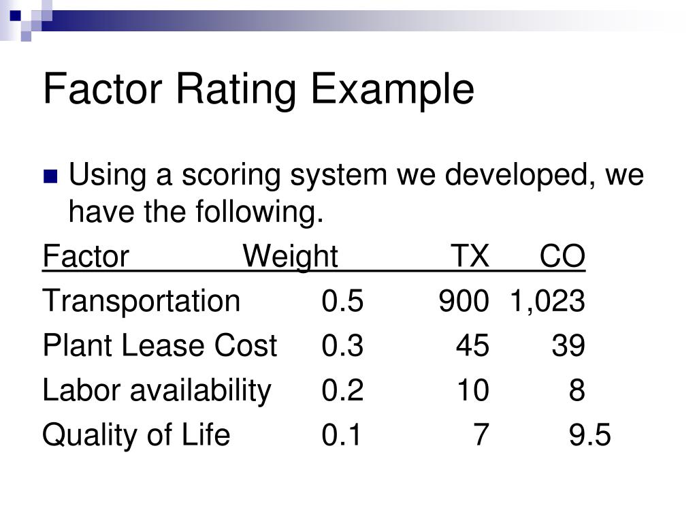Click the text 'Using a scoring system'
This screenshot has width=697, height=523.
227,175
